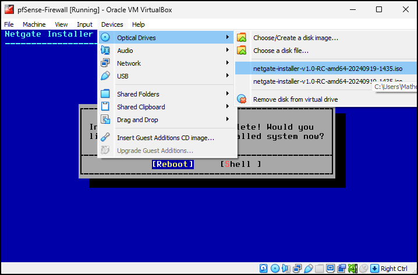Expand the Shared Folders submenu arrow
This screenshot has width=418, height=275.
pyautogui.click(x=228, y=94)
